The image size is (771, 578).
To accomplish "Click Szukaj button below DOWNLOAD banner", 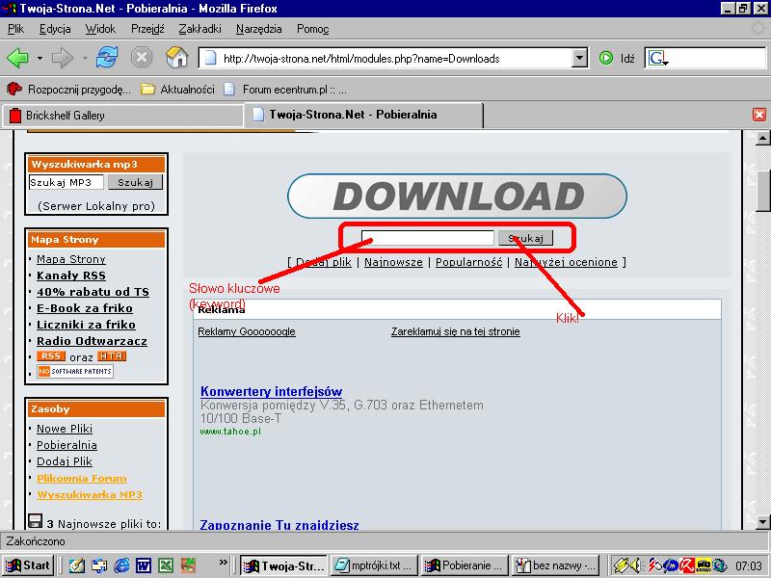I will [525, 238].
